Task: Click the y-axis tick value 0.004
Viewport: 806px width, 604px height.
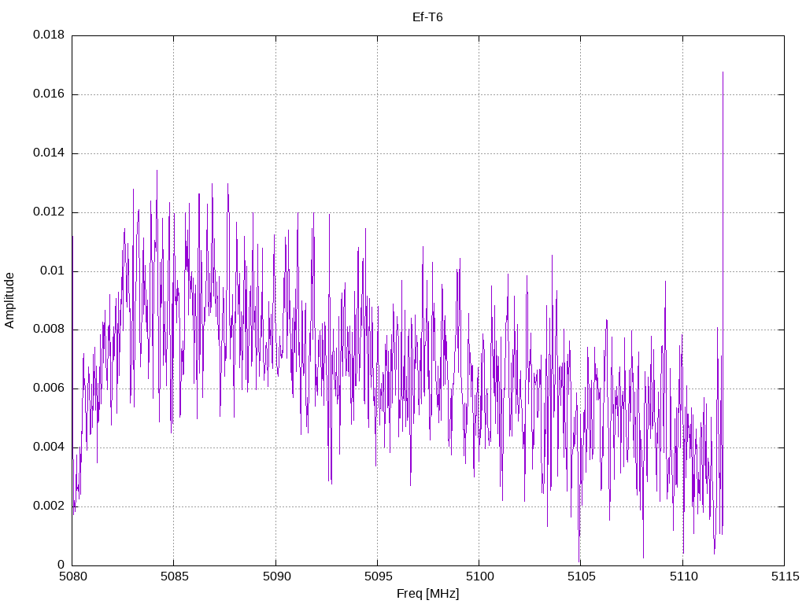Action: pos(49,447)
